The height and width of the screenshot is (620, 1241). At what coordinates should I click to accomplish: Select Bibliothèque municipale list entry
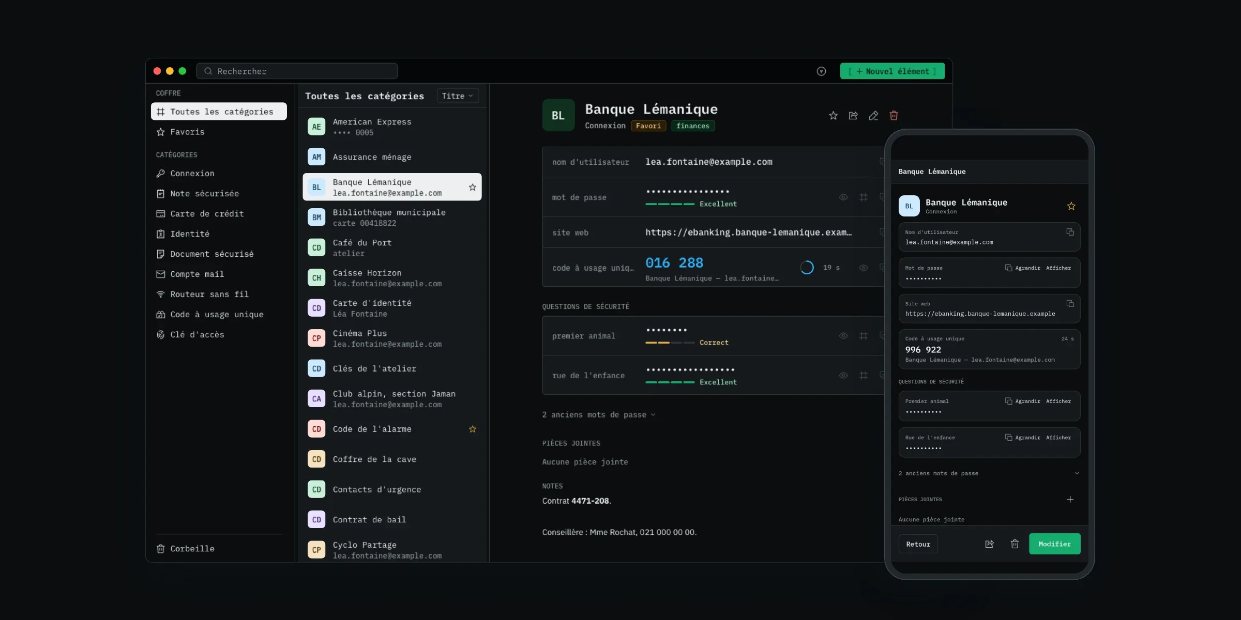(392, 217)
